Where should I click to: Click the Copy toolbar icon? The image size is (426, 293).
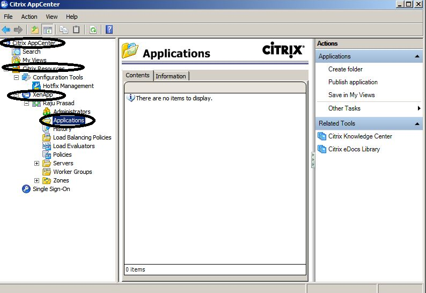(64, 30)
